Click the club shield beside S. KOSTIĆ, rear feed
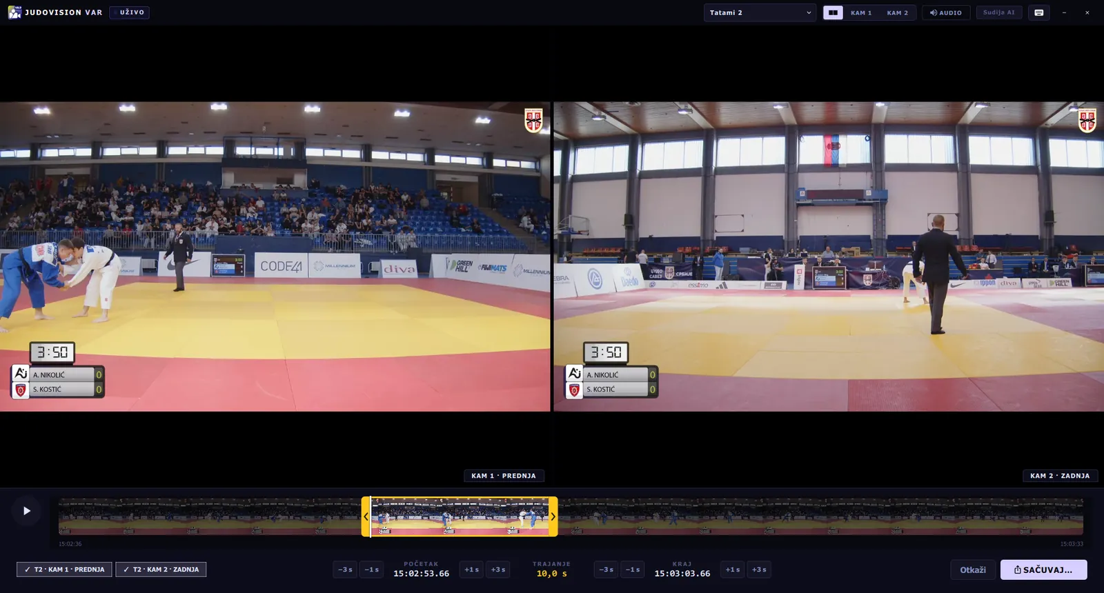The height and width of the screenshot is (593, 1104). click(x=574, y=390)
